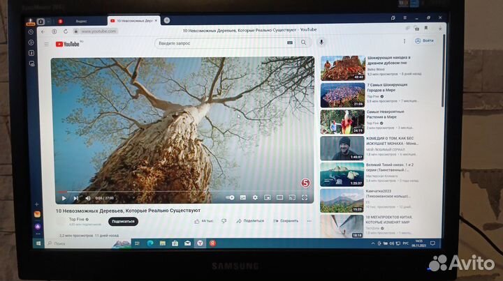Image resolution: width=503 pixels, height=281 pixels.
Task: Close the YouTube browser tab
Action: 156,20
